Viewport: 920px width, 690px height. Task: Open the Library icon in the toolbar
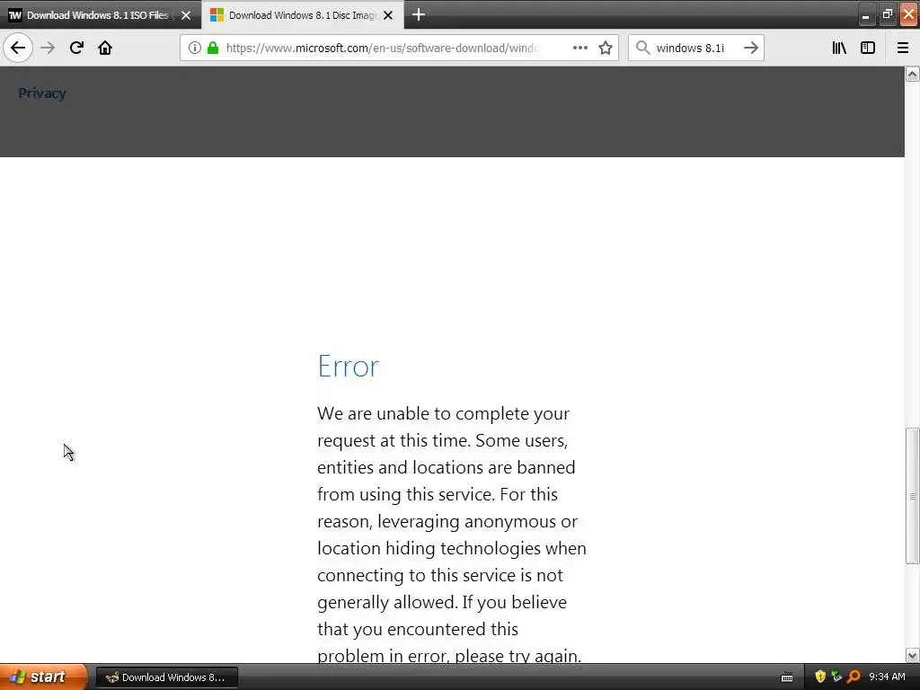[x=839, y=48]
